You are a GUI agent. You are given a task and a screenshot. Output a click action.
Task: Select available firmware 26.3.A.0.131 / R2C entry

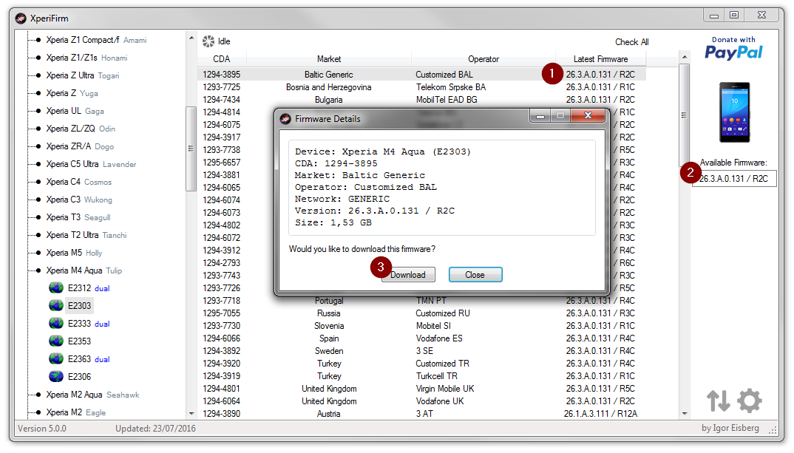pos(733,179)
